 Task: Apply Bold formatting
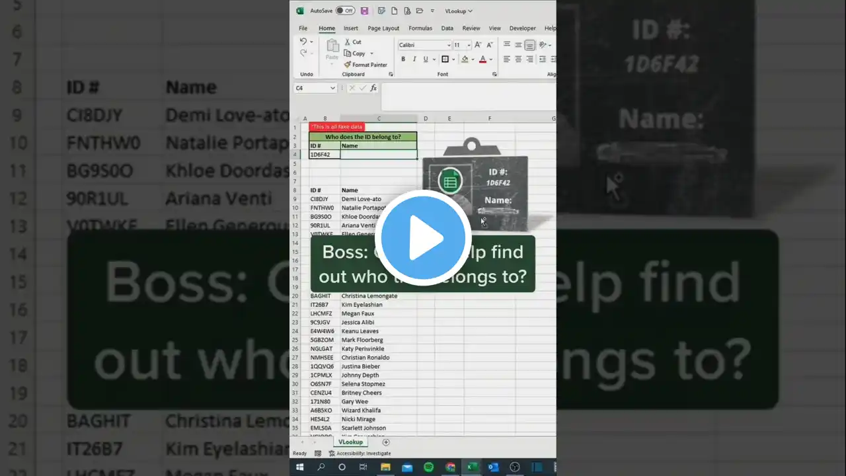click(403, 59)
